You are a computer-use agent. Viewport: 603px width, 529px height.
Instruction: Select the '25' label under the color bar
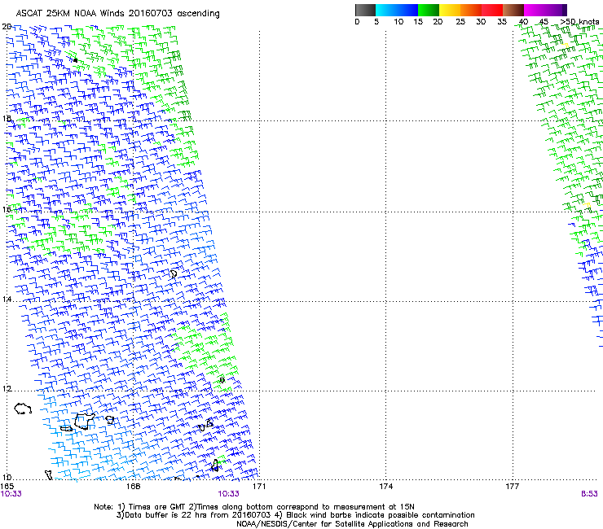[x=460, y=22]
